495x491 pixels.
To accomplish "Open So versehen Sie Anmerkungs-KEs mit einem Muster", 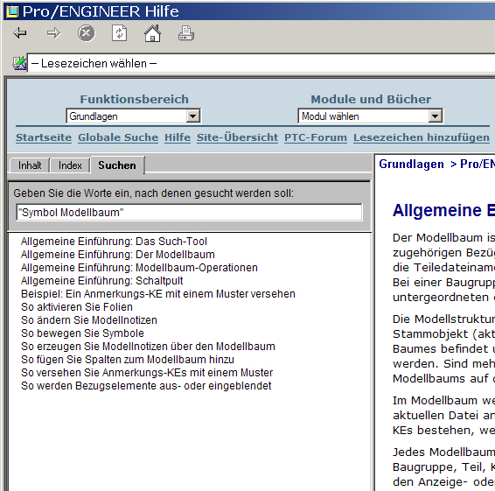I will 147,373.
